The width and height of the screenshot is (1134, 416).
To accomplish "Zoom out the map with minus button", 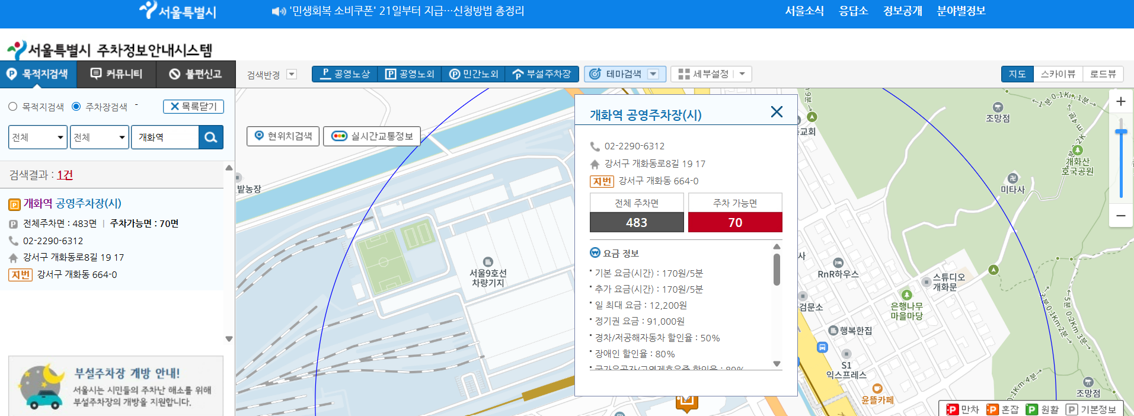I will click(1120, 216).
